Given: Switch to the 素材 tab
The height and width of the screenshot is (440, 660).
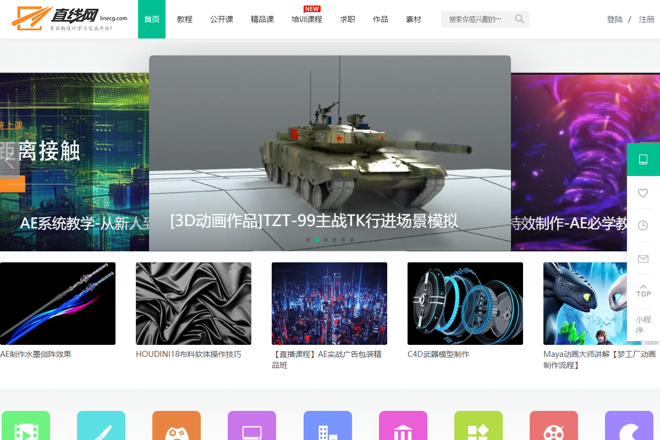Looking at the screenshot, I should click(x=413, y=19).
